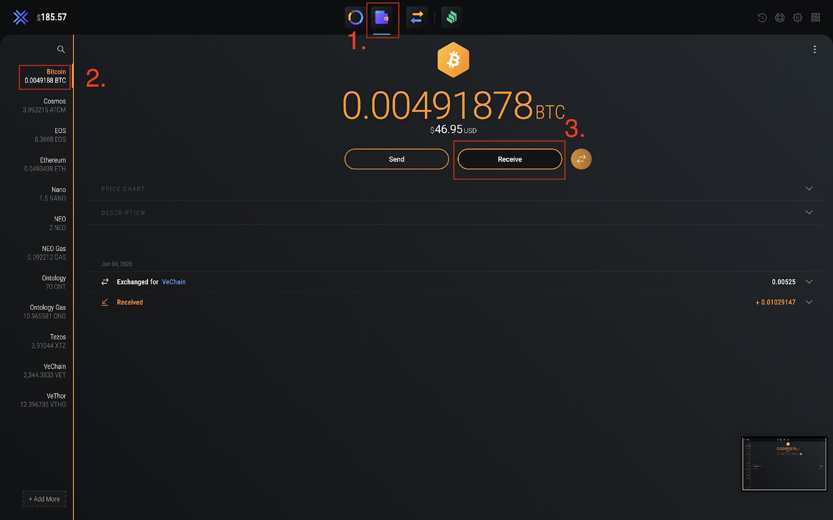
Task: Click the Exodus logo icon
Action: coord(20,17)
